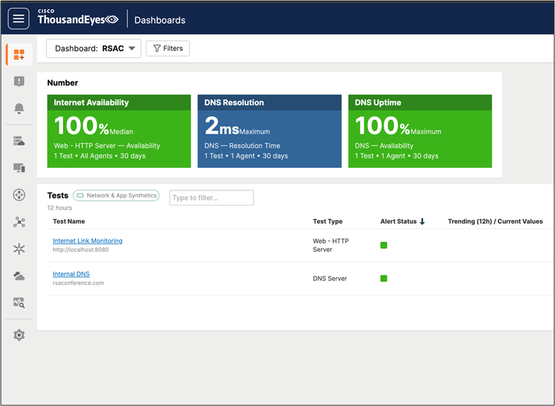
Task: Open the chart search sidebar icon
Action: click(x=19, y=303)
